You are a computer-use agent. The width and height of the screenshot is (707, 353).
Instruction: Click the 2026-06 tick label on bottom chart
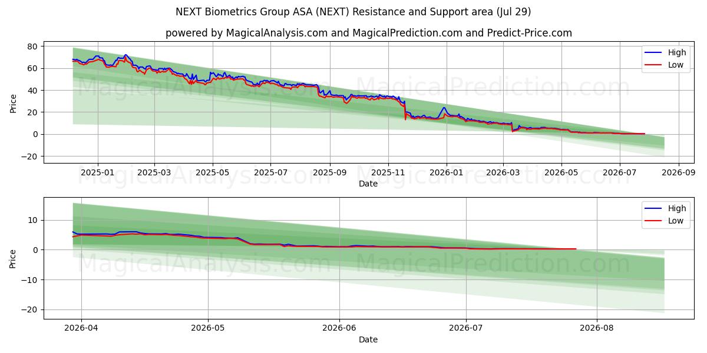(x=339, y=328)
